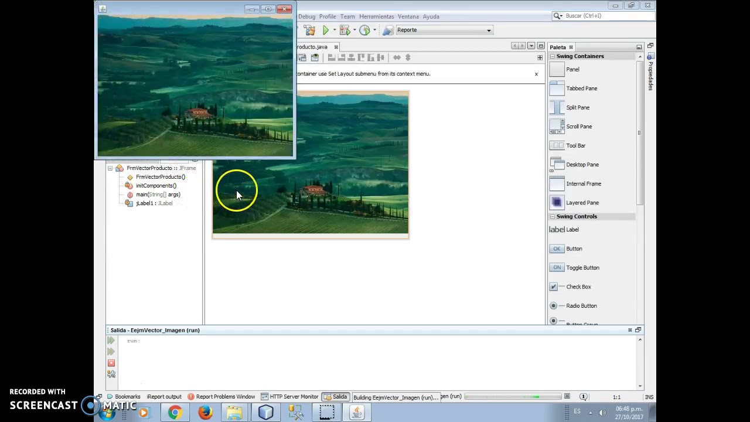Open the Debug Project dropdown arrow
This screenshot has width=750, height=422.
point(354,30)
